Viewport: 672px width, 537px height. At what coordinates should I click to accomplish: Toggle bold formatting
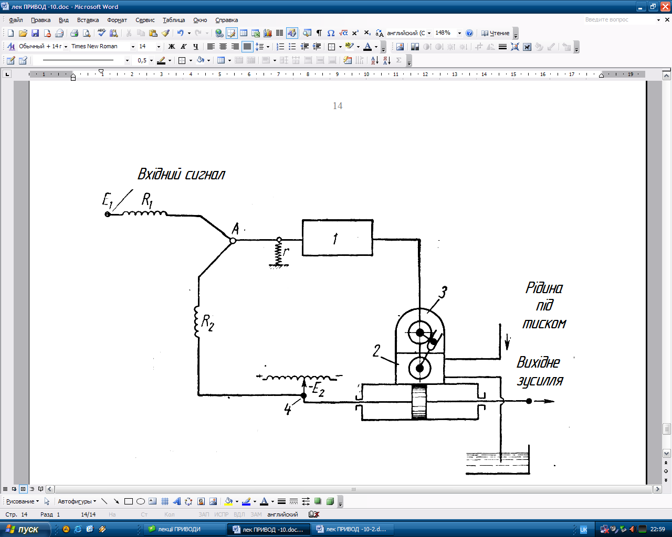(171, 47)
